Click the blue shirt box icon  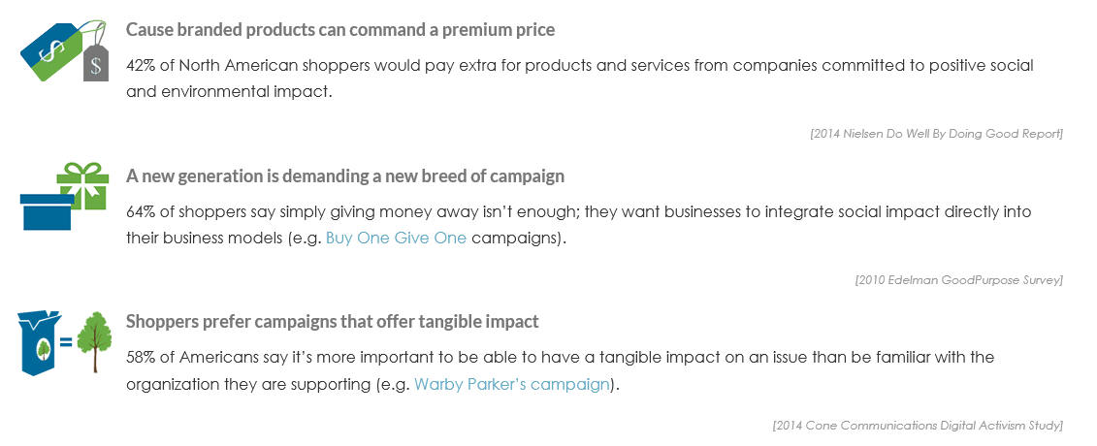[x=39, y=343]
